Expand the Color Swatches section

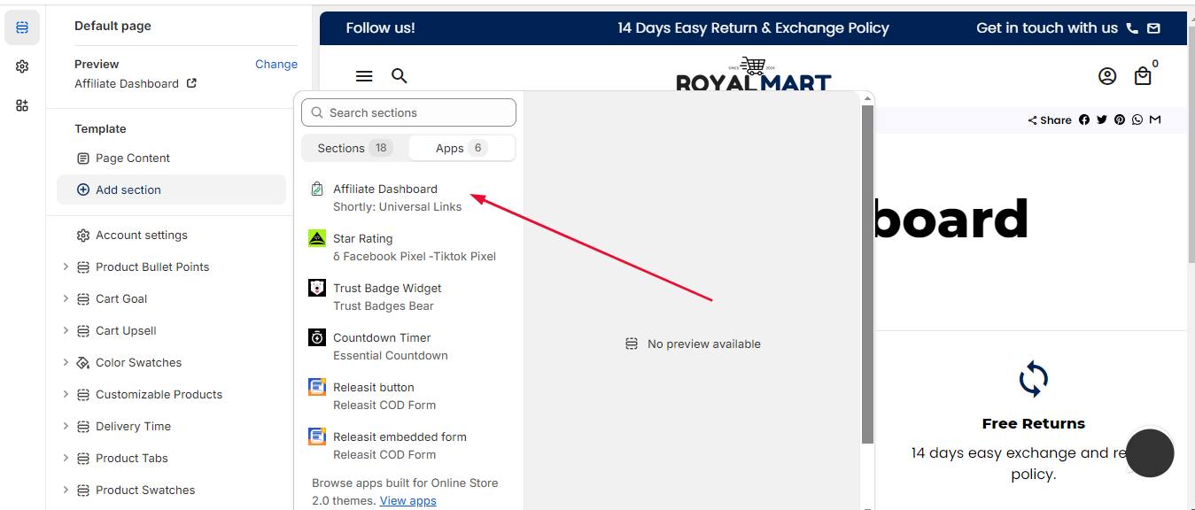click(66, 362)
